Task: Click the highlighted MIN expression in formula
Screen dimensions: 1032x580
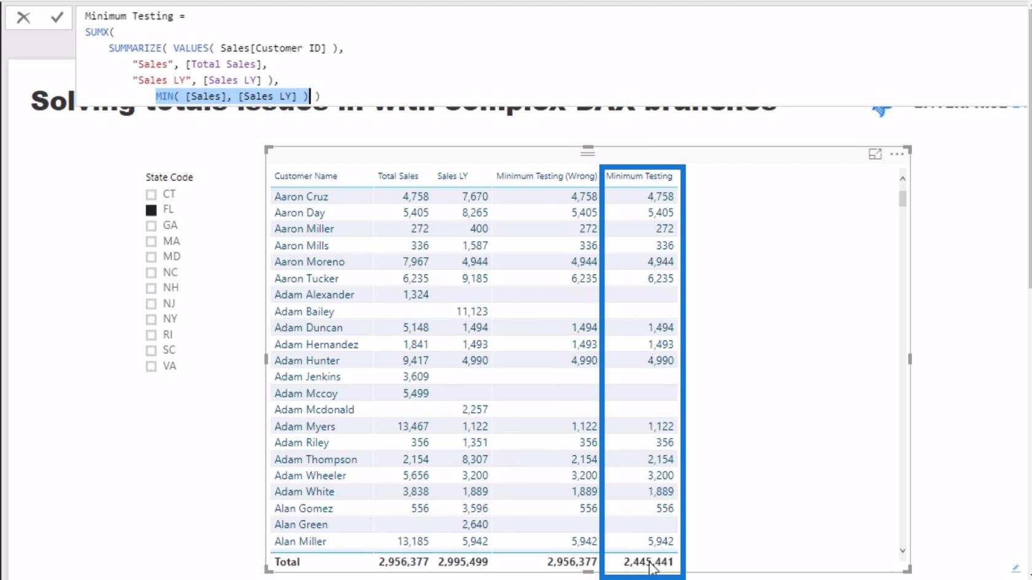Action: click(x=232, y=96)
